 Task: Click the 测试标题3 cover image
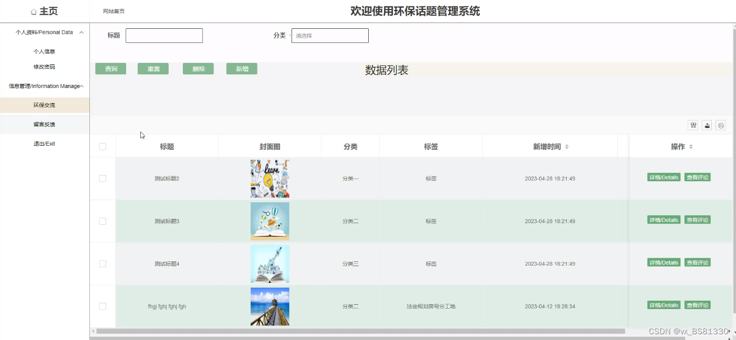coord(269,221)
